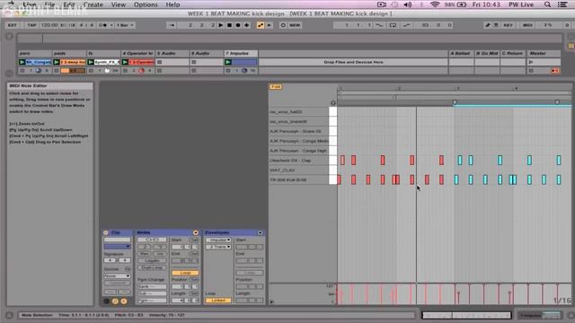This screenshot has height=323, width=575.
Task: Click the 120.00 tempo field
Action: coord(49,25)
